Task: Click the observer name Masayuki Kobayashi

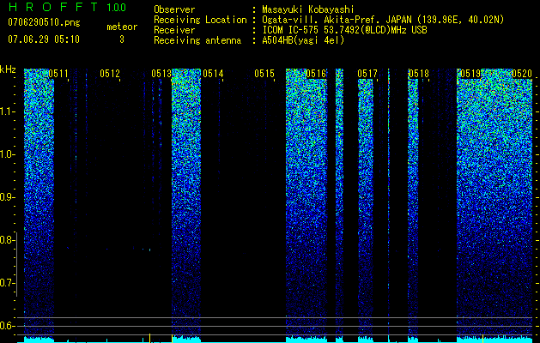Action: coord(308,9)
